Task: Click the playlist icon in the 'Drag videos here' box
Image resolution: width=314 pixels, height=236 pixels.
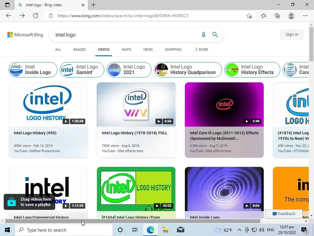Action: click(x=12, y=202)
